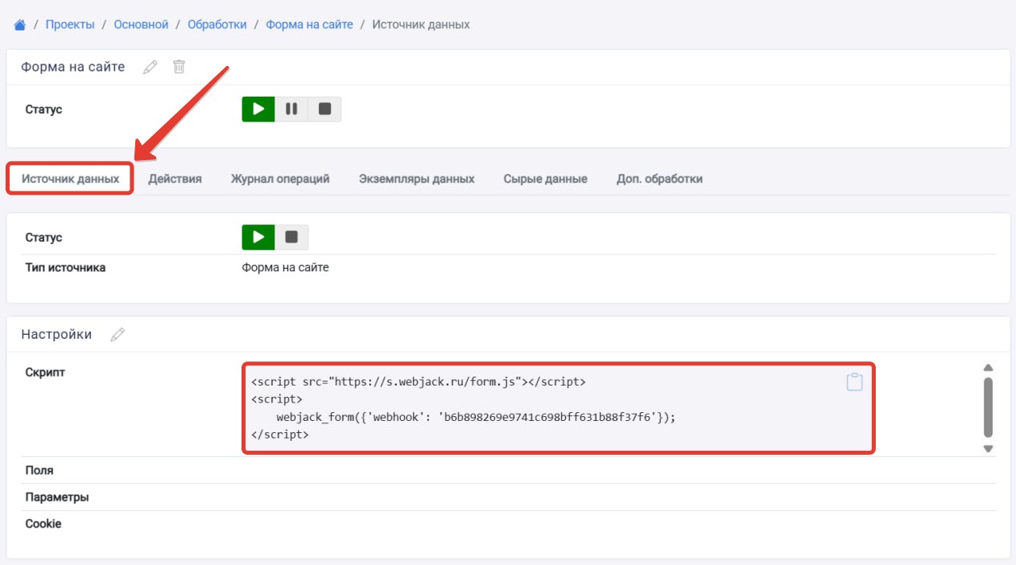1016x565 pixels.
Task: Go to home via breadcrumb house icon
Action: click(x=20, y=25)
